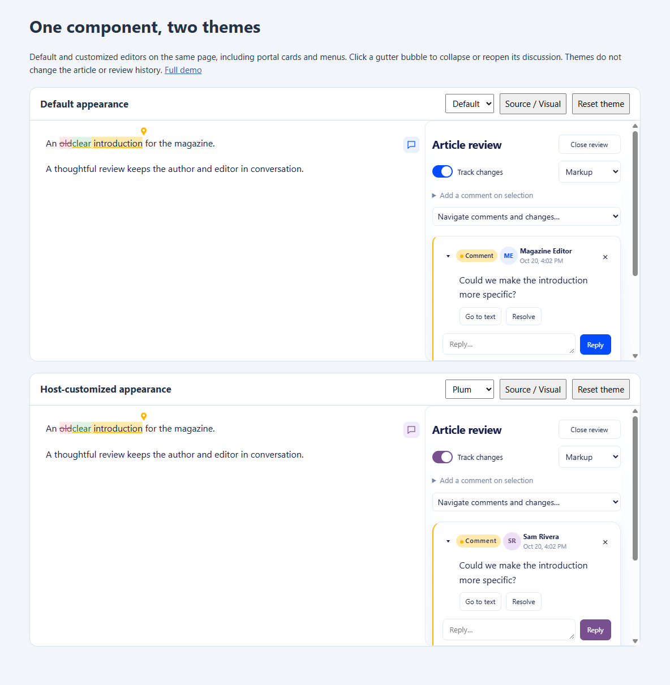This screenshot has height=685, width=670.
Task: Open Navigate comments and changes in Host-customized panel
Action: [x=526, y=502]
